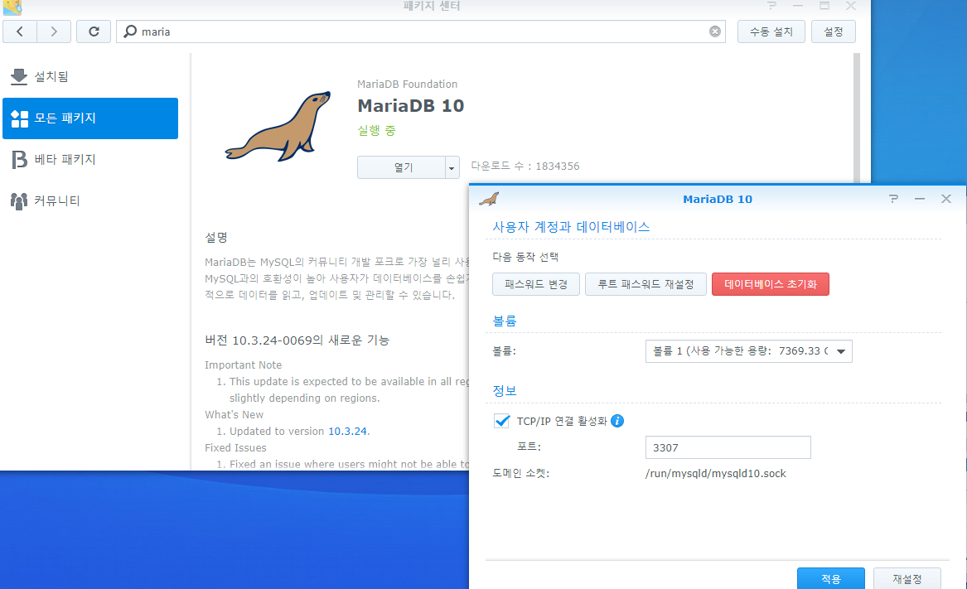Open the 설치됨 installed packages section
This screenshot has width=967, height=589.
click(90, 76)
